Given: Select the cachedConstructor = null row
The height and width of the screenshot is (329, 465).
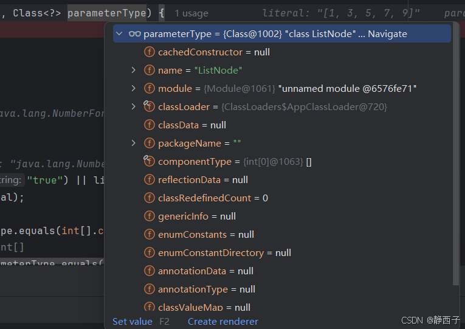Looking at the screenshot, I should click(281, 52).
